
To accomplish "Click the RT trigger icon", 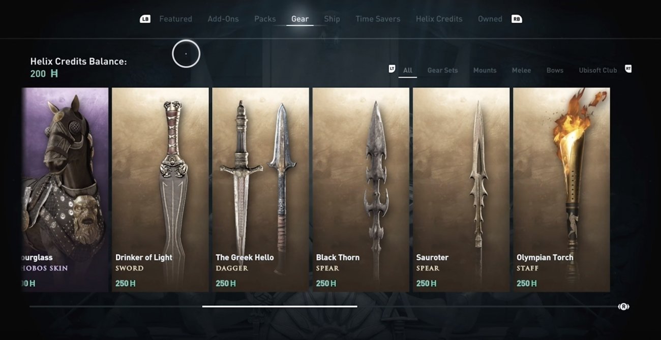I will [x=628, y=69].
